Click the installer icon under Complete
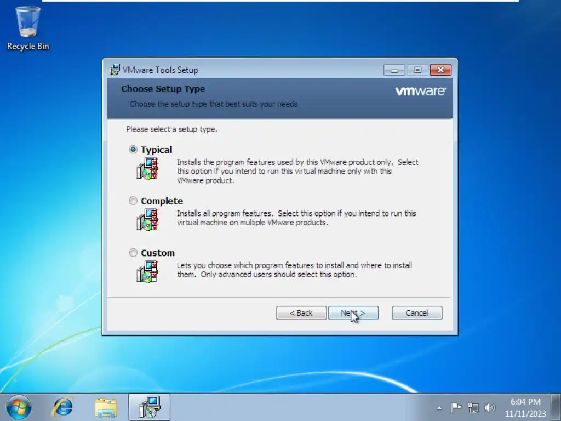The image size is (561, 421). 147,220
